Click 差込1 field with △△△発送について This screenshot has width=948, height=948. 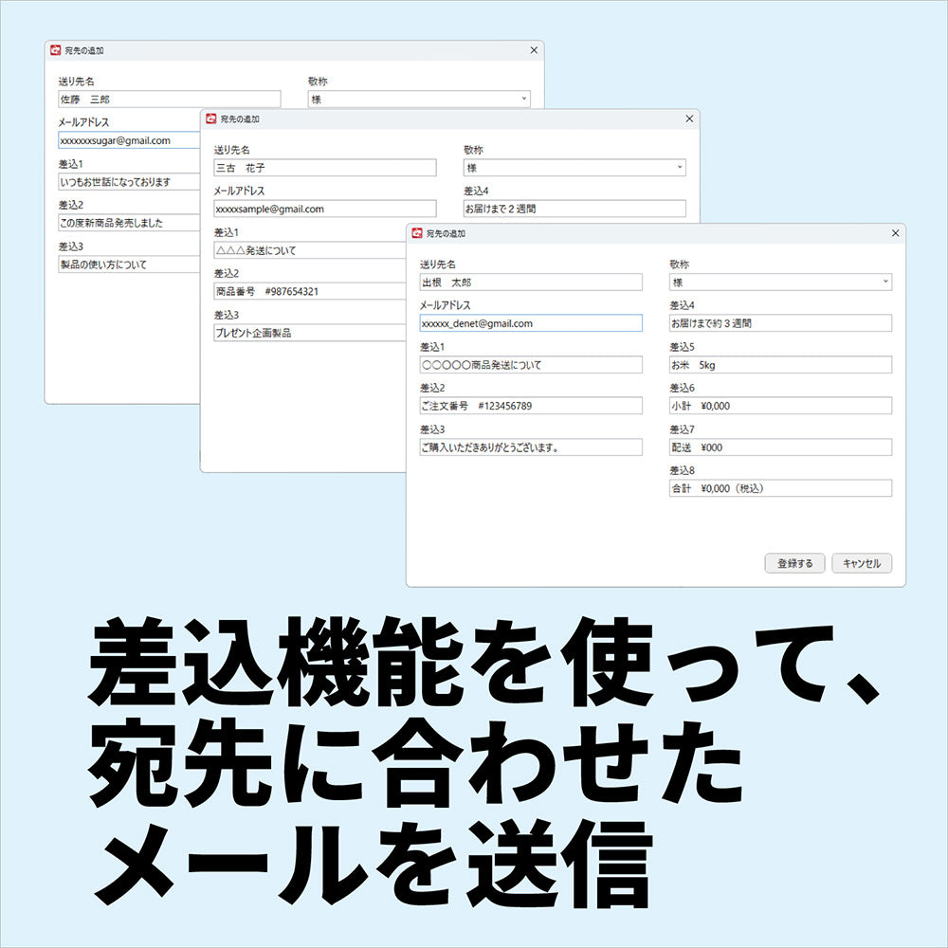[310, 250]
